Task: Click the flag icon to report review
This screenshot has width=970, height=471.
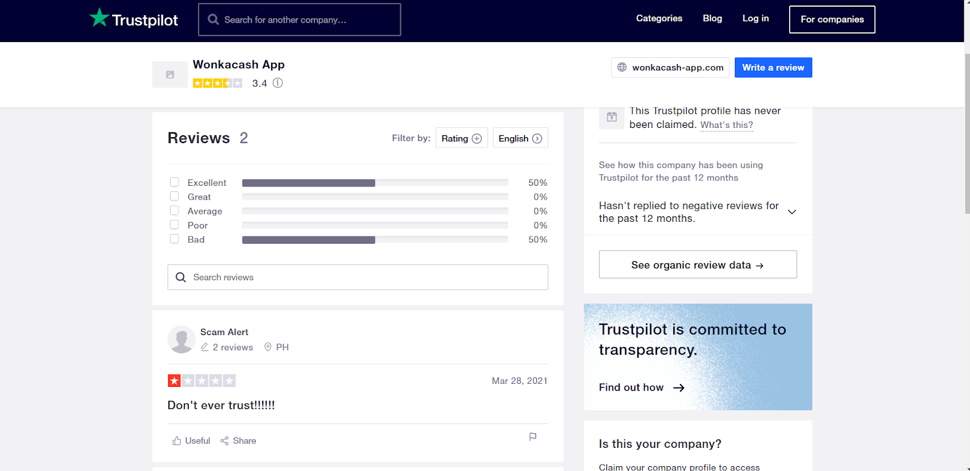Action: tap(533, 437)
